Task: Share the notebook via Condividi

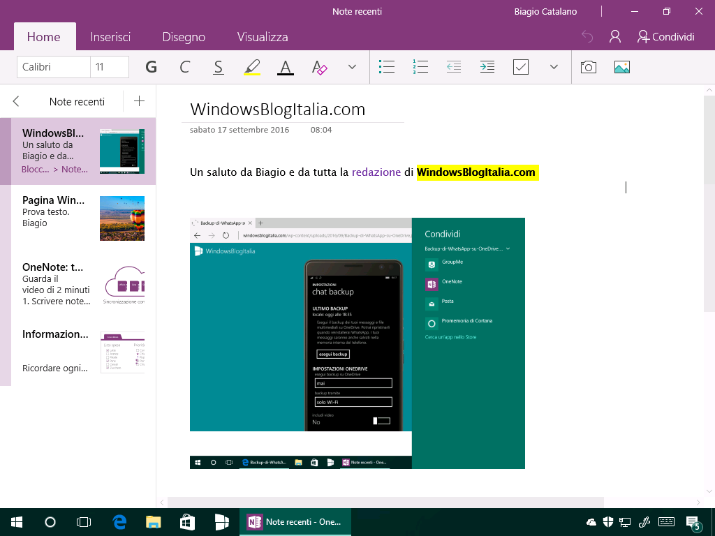Action: coord(666,36)
